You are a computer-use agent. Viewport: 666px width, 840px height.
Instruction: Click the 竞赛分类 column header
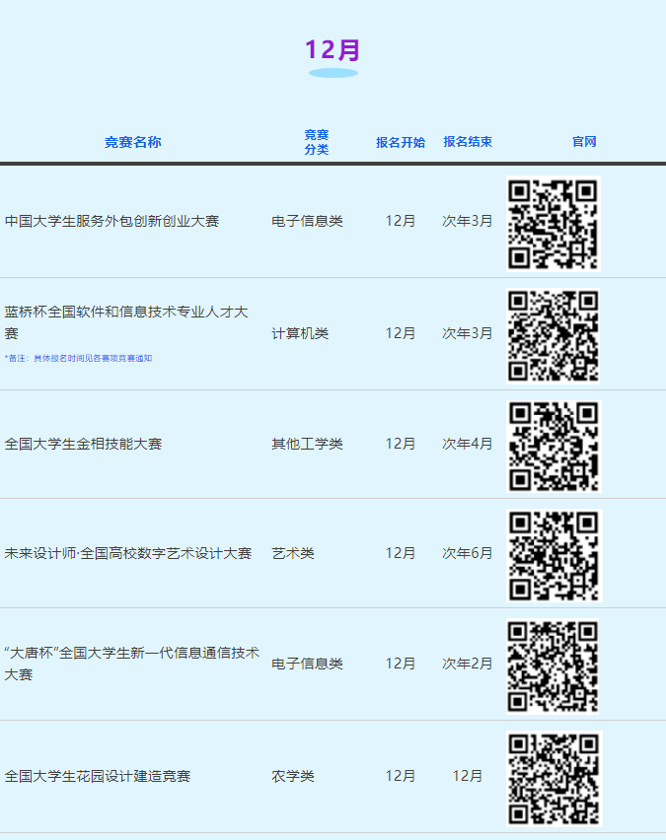click(x=317, y=142)
